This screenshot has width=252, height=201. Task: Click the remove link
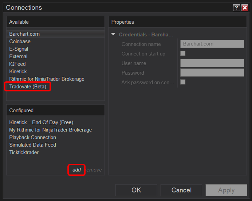pos(94,170)
